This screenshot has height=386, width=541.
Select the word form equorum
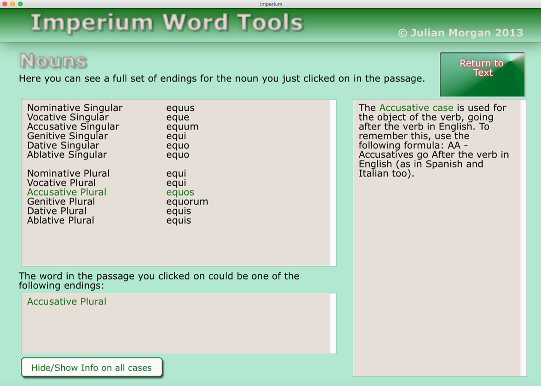(x=187, y=201)
